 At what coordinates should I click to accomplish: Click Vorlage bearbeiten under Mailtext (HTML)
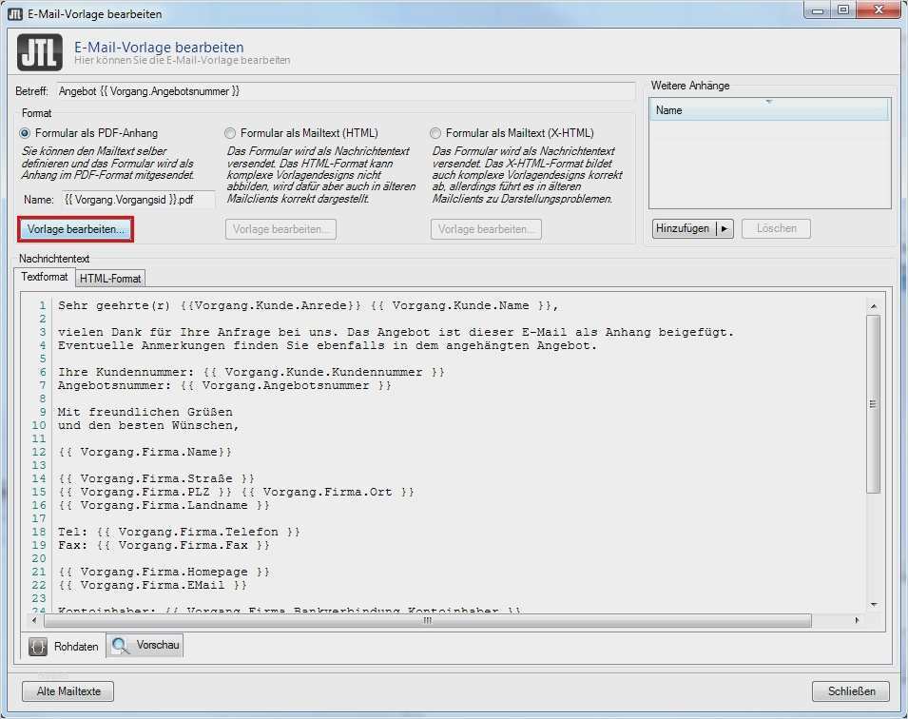click(x=280, y=229)
